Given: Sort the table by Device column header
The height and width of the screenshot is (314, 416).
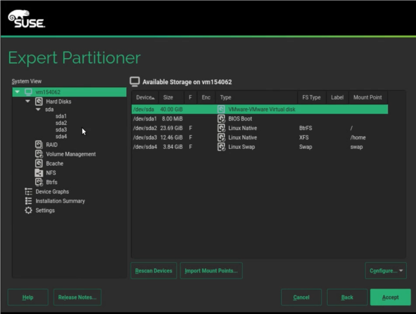Looking at the screenshot, I should [145, 97].
